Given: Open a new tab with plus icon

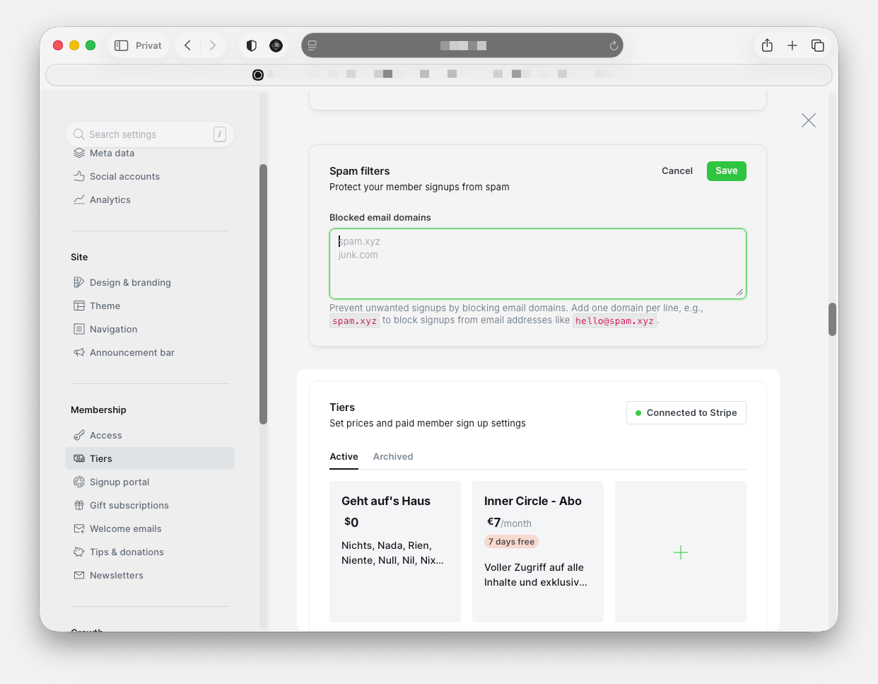Looking at the screenshot, I should (x=792, y=45).
